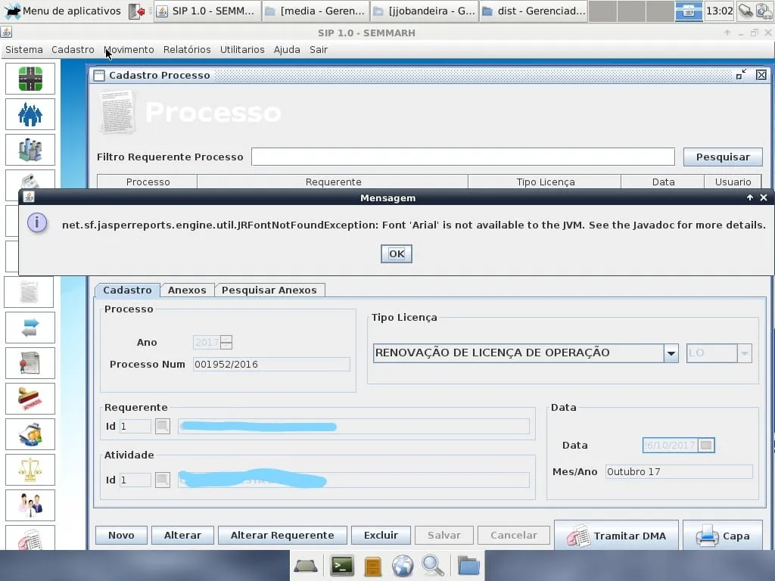
Task: Click the group of people sidebar icon
Action: [30, 505]
